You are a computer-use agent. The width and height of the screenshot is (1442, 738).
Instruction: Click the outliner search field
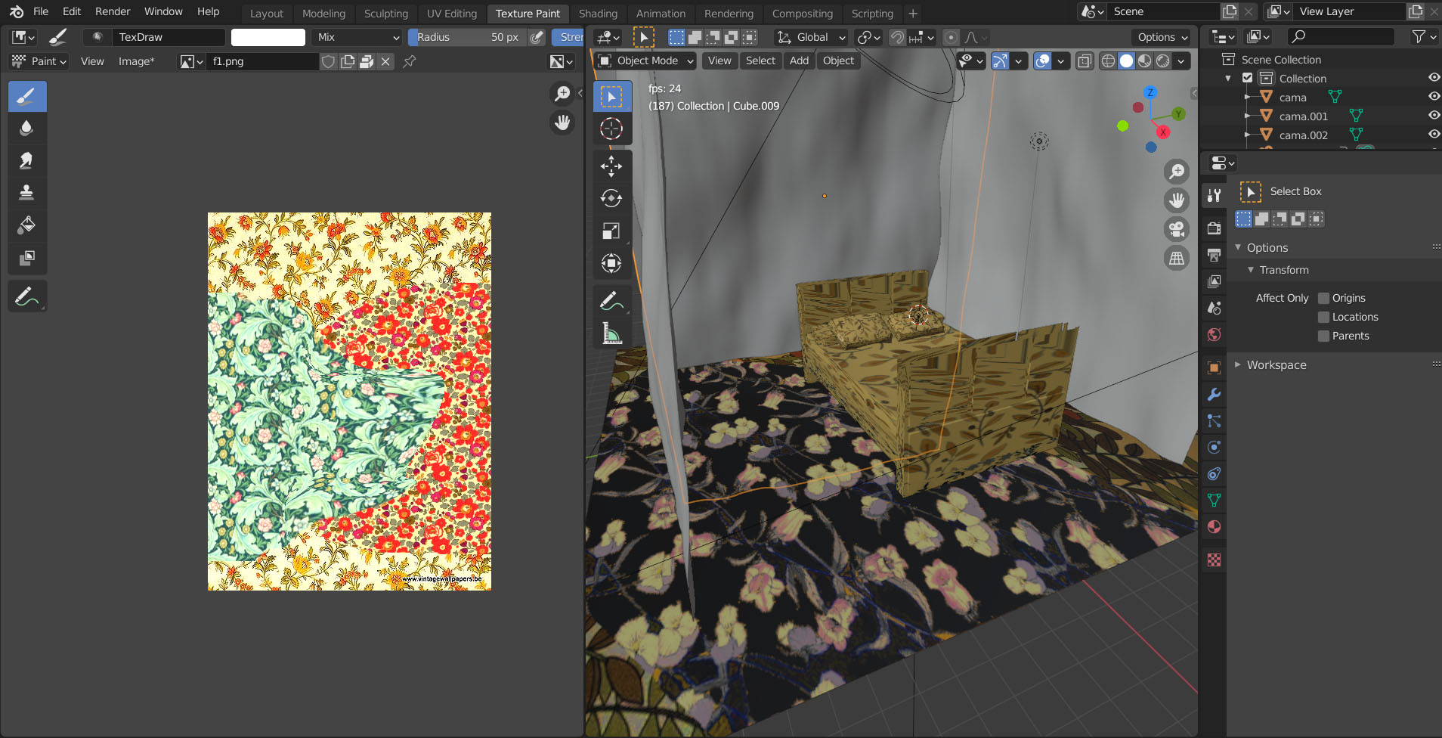(x=1340, y=36)
